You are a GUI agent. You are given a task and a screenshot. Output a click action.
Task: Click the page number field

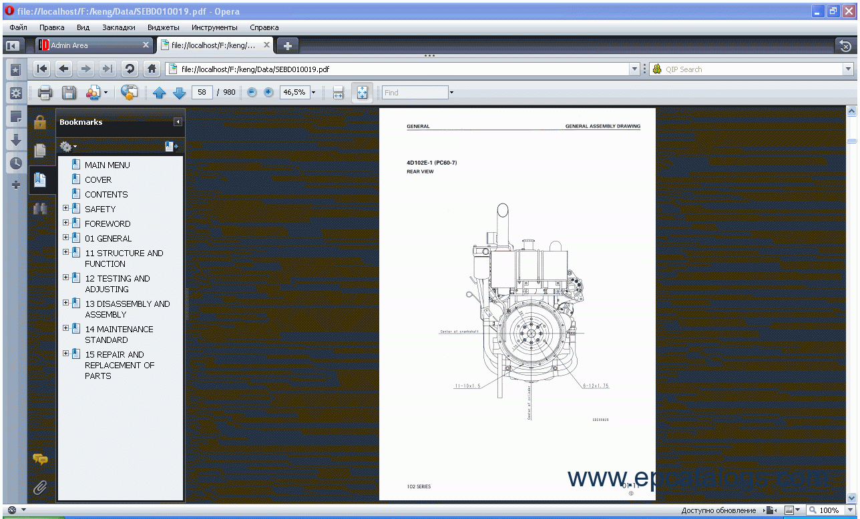tap(202, 93)
